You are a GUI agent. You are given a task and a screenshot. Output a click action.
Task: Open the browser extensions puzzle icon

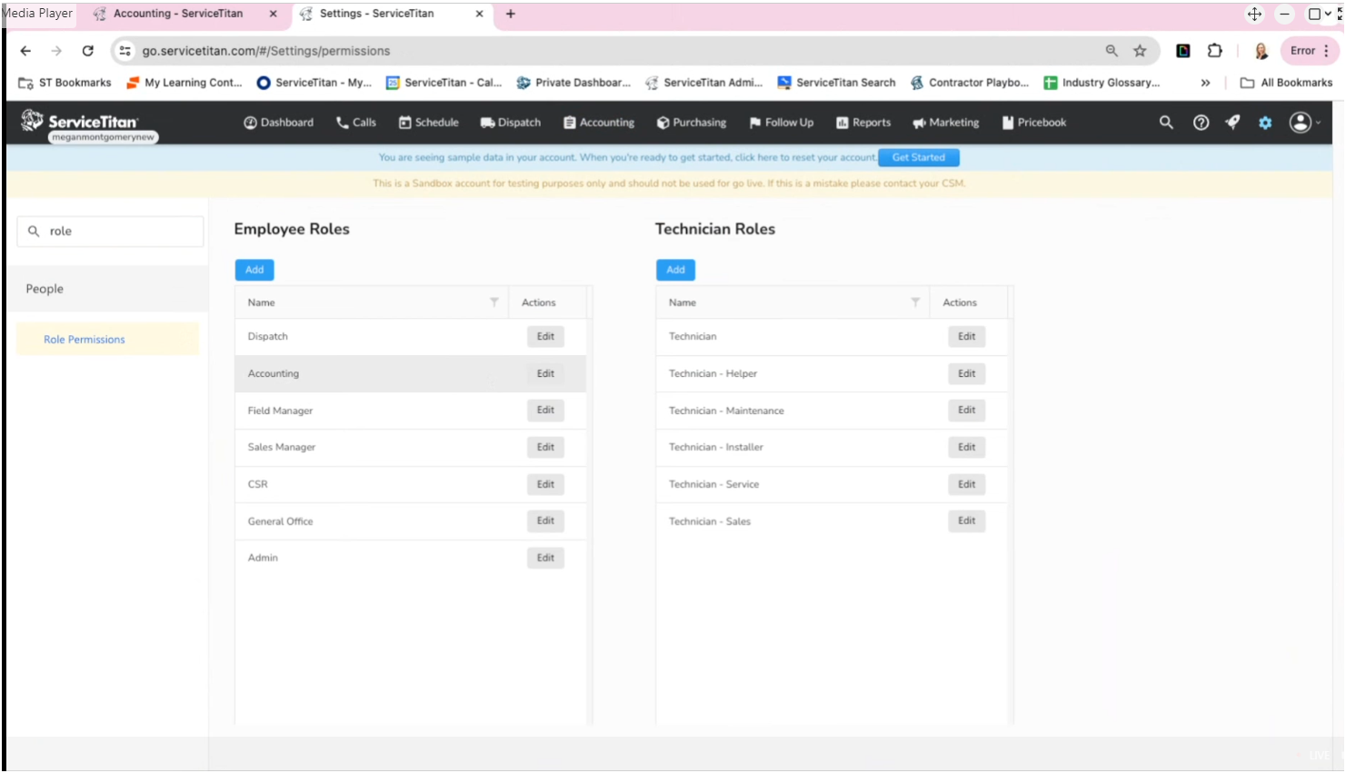point(1214,51)
